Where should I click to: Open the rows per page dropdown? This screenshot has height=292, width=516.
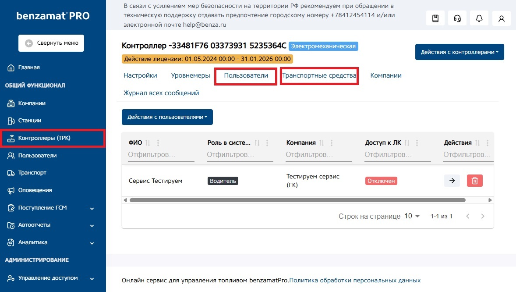(412, 216)
